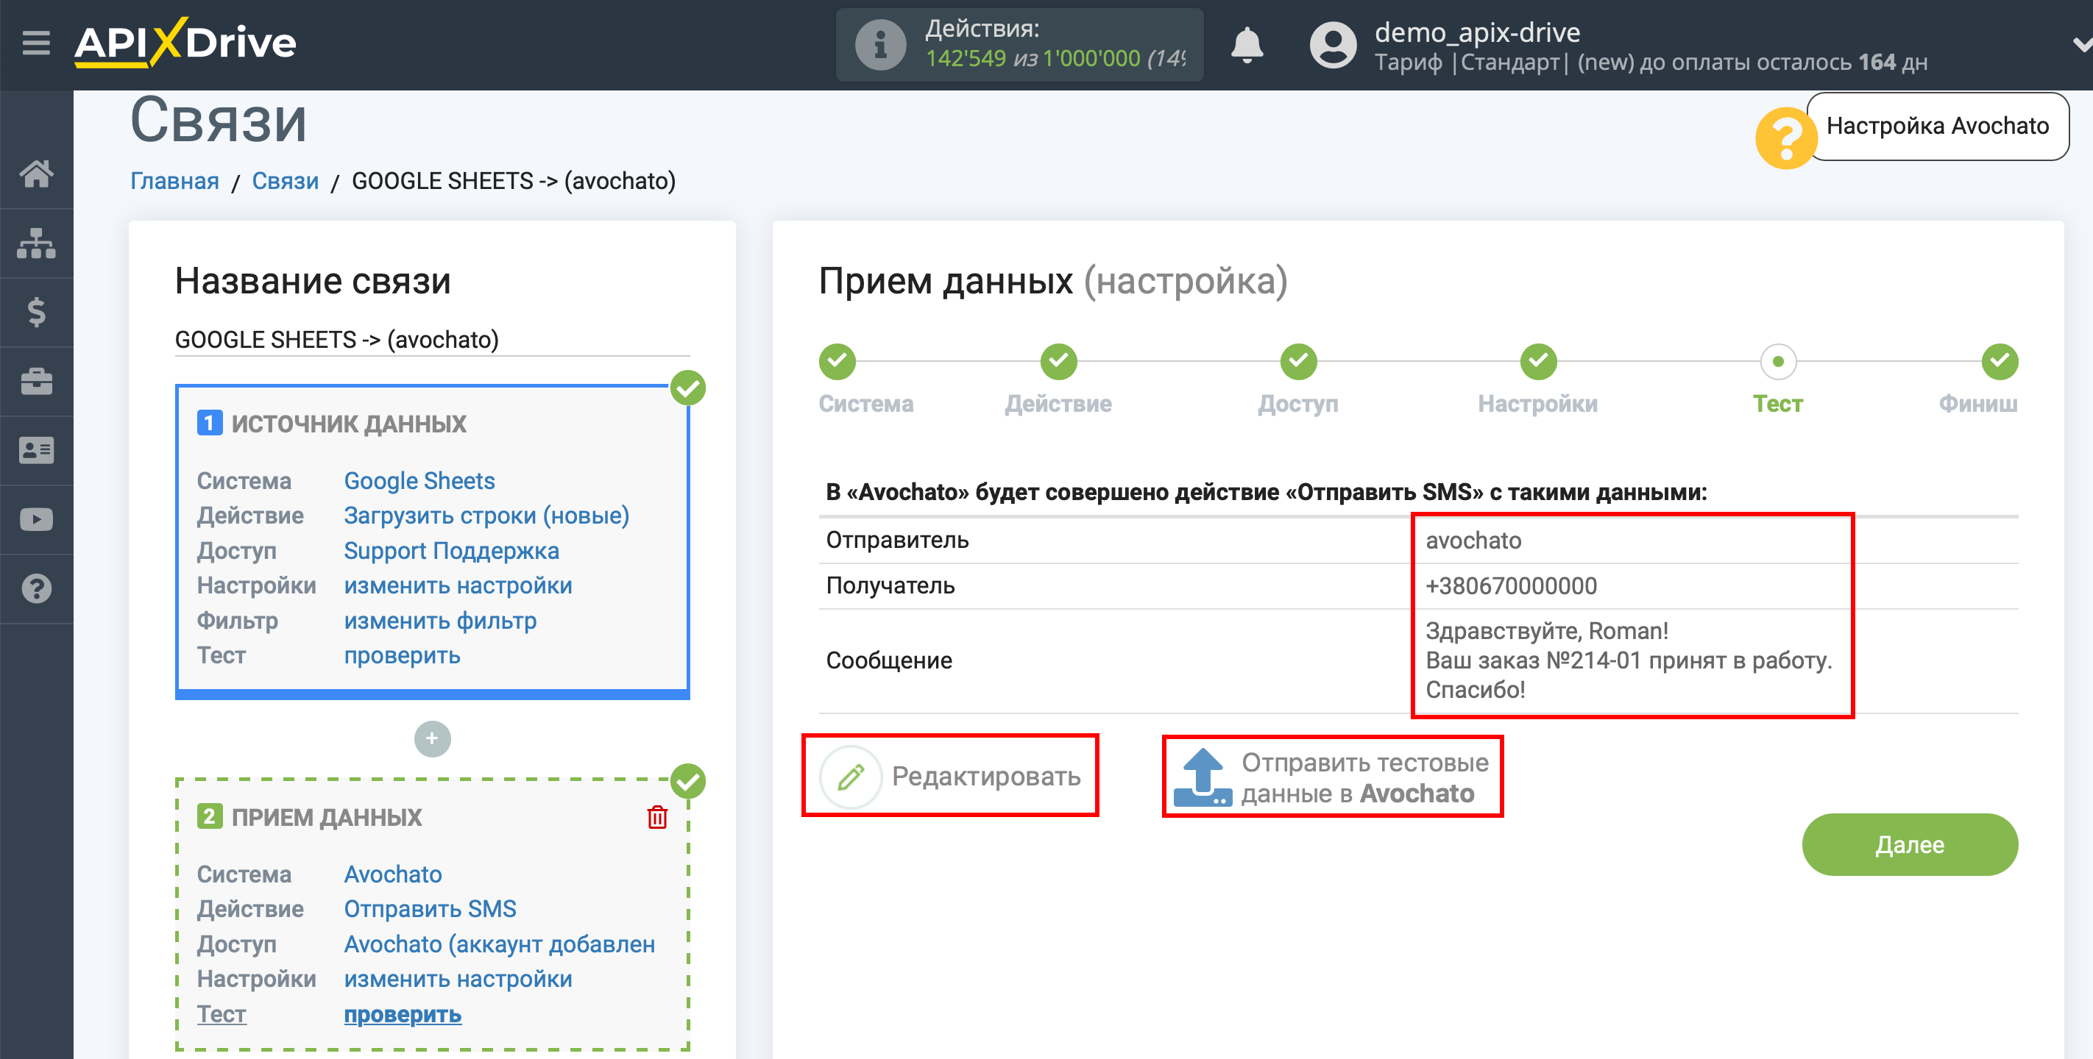Open Настройка Avochato help tooltip
The width and height of the screenshot is (2093, 1059).
point(1937,126)
